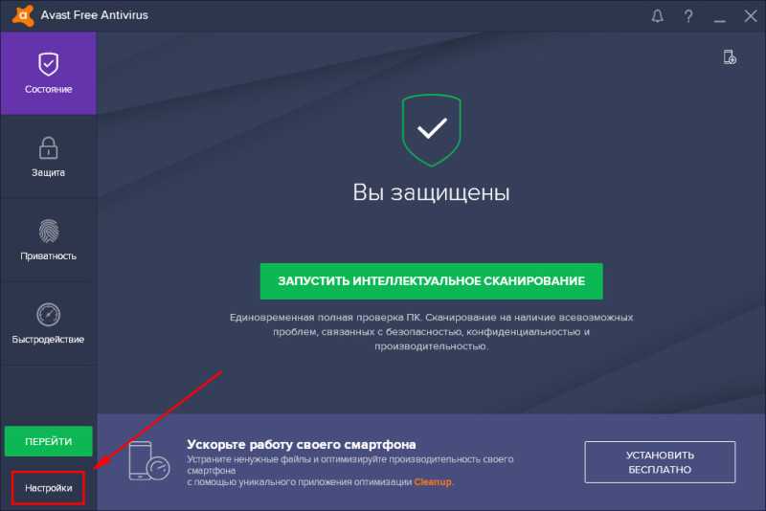Viewport: 766px width, 511px height.
Task: Click the speedometer Быстродействие icon
Action: (49, 314)
